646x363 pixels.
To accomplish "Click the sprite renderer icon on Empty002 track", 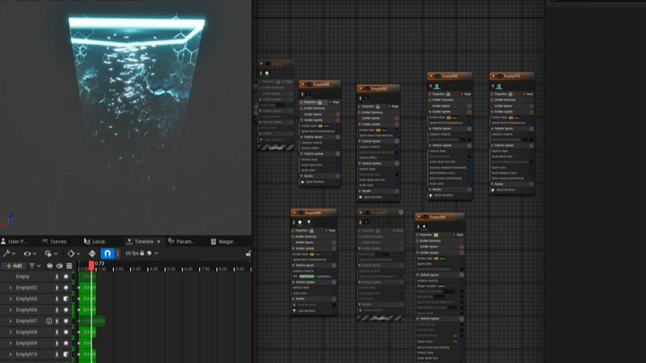I will point(65,288).
